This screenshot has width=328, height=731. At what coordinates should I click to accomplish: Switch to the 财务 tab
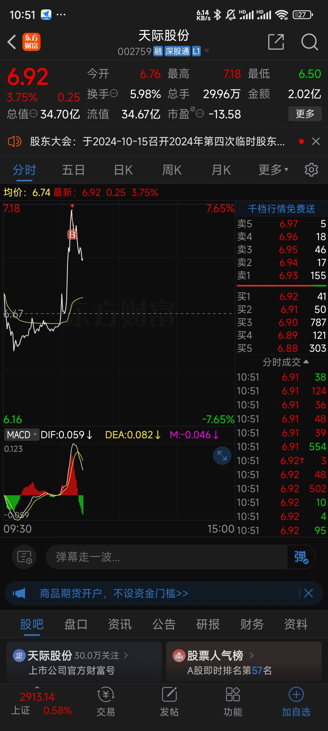pyautogui.click(x=252, y=624)
